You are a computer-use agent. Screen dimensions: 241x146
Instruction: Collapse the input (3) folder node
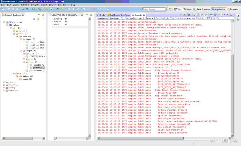point(21,39)
